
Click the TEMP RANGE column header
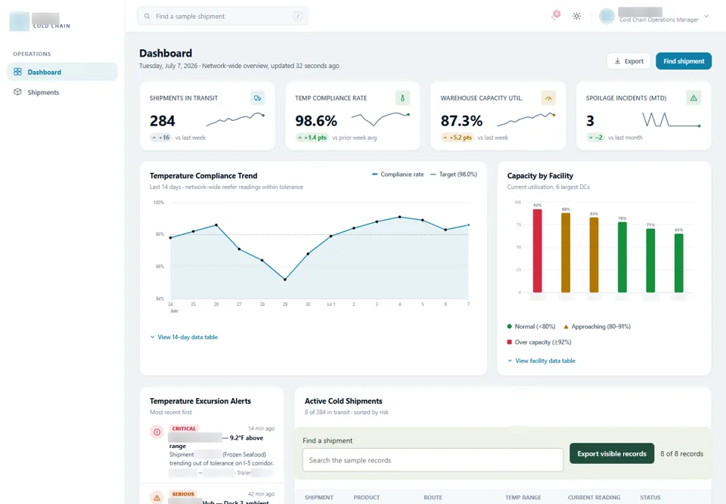pos(523,497)
